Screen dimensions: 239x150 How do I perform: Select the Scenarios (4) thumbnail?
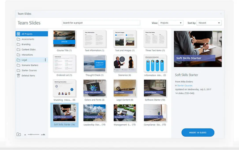[x=125, y=63]
